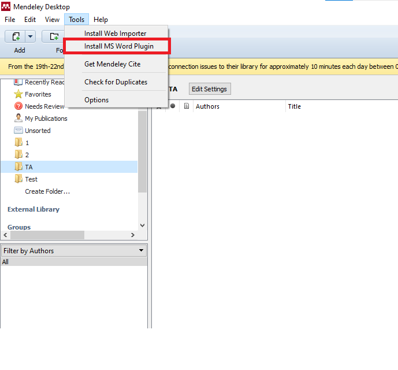Click Edit Settings button
Screen dimensions: 398x370
tap(210, 89)
